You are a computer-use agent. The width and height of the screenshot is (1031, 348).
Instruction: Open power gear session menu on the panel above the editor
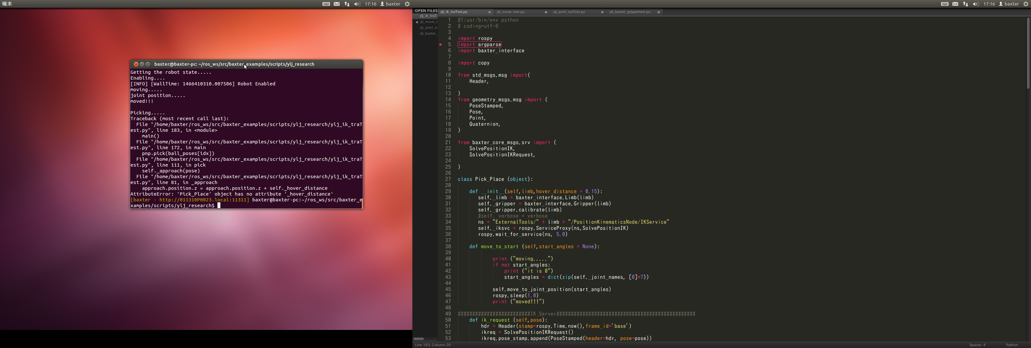point(1026,4)
